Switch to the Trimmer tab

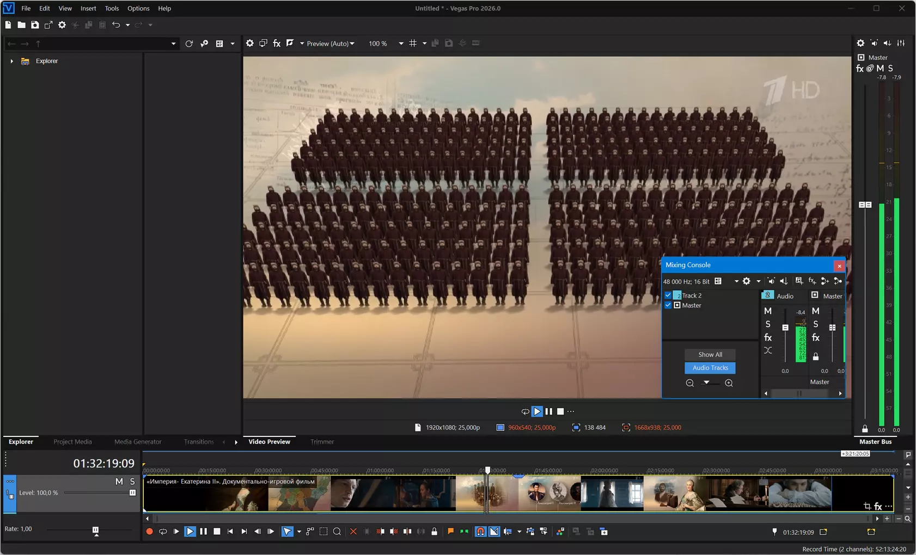pos(322,442)
